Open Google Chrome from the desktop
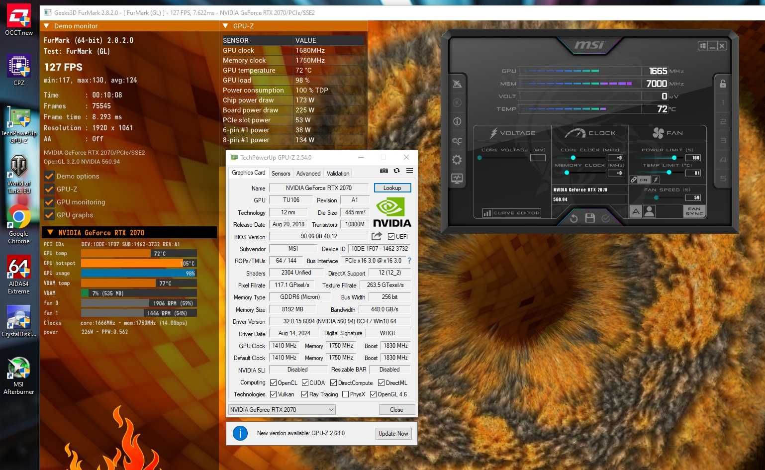The image size is (765, 470). (x=19, y=224)
